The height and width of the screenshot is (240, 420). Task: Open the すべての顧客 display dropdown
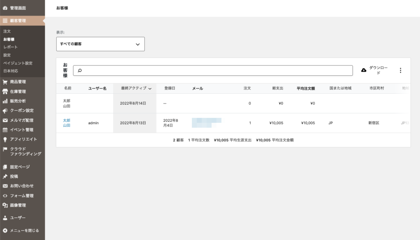point(100,44)
